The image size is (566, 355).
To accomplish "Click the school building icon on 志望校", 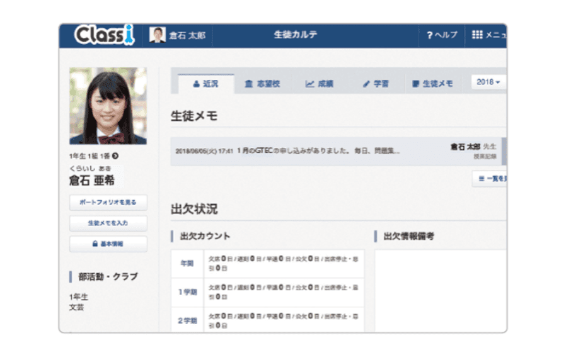I will (249, 84).
